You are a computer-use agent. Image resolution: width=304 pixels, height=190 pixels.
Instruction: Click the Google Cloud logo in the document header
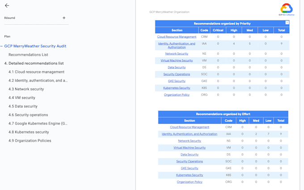coord(287,9)
